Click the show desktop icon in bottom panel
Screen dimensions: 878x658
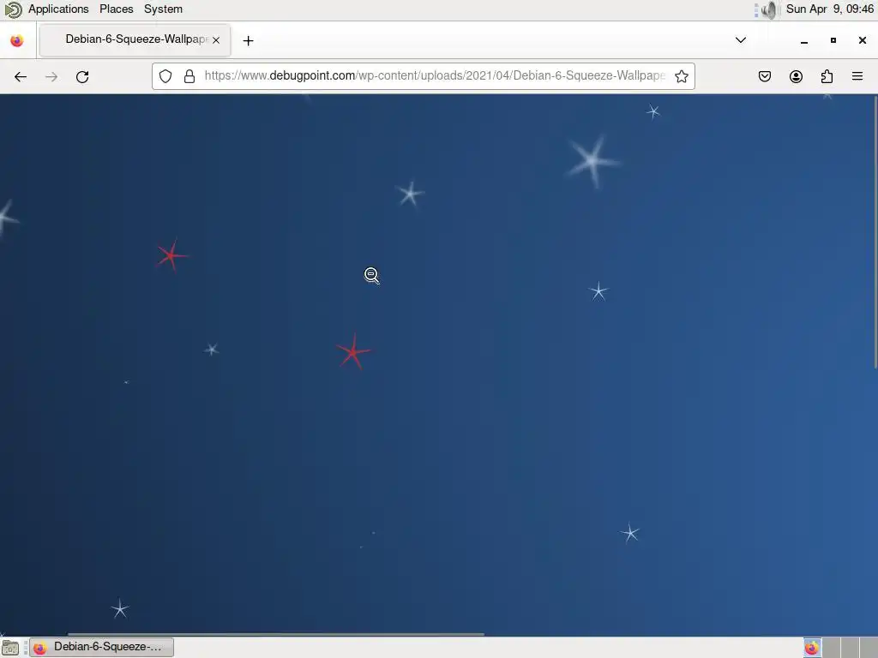(10, 648)
